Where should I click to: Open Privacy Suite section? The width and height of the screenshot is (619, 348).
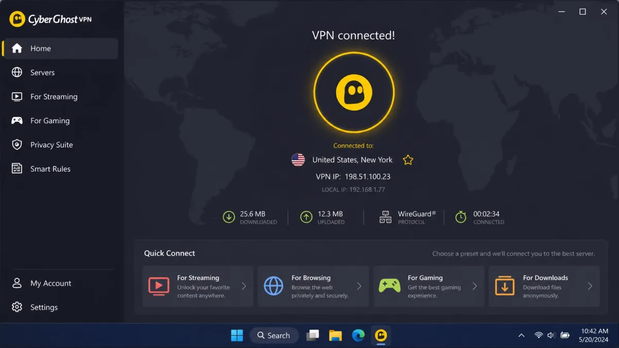click(x=60, y=145)
